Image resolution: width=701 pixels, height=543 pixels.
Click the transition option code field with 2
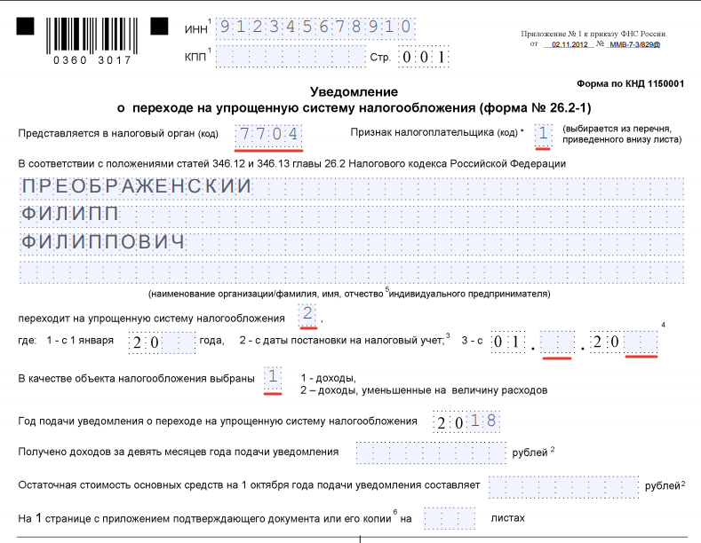(307, 314)
